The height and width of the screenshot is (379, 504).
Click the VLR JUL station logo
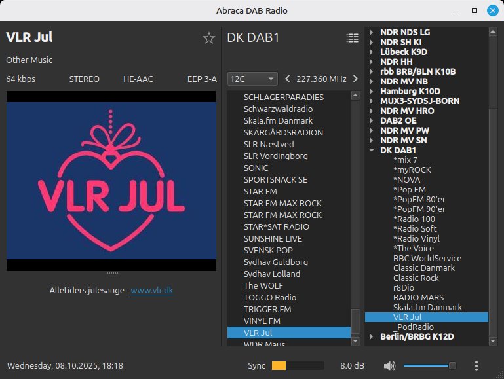click(111, 181)
